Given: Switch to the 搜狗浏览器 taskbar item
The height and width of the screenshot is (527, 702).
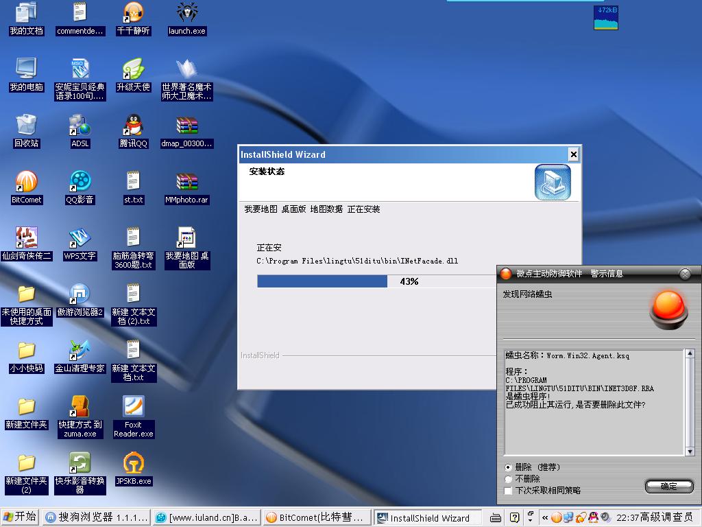Looking at the screenshot, I should [96, 517].
